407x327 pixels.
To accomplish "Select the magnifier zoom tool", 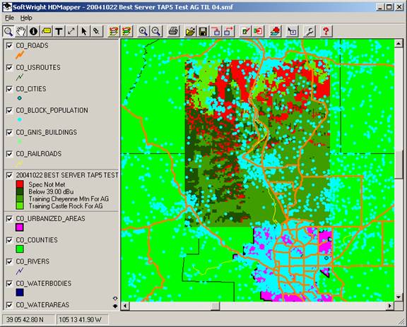I will [8, 31].
